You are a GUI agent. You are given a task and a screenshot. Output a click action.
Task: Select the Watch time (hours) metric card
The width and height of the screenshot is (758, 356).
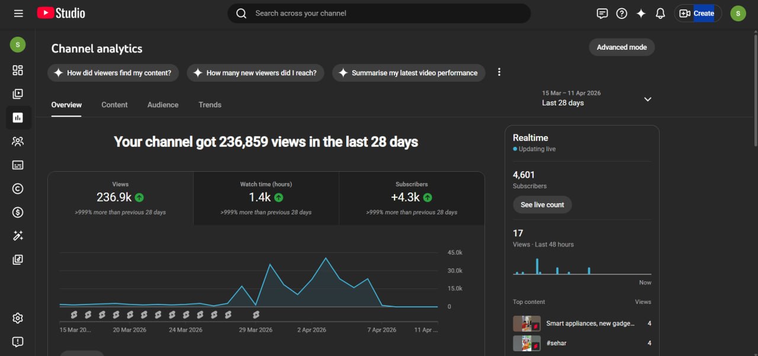click(266, 198)
